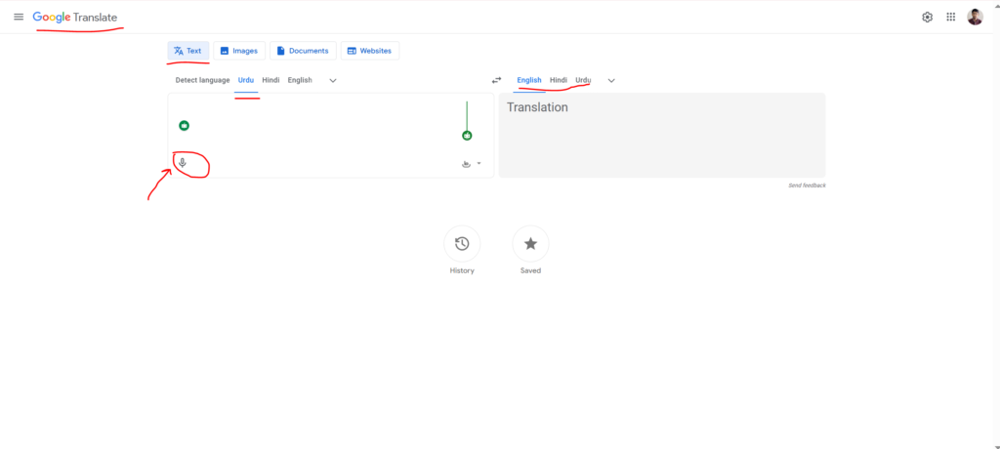Open the main hamburger menu
This screenshot has height=449, width=1000.
point(18,18)
